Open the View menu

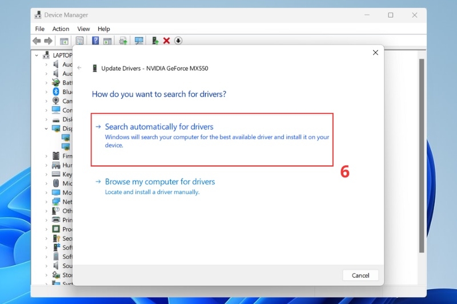tap(83, 29)
